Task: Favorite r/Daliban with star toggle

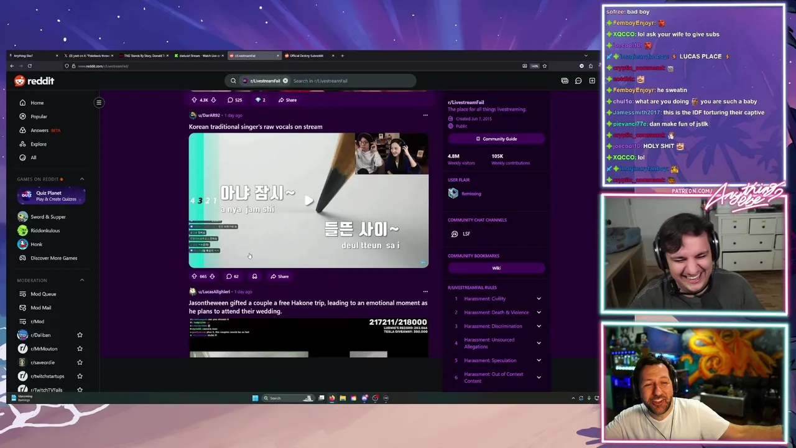Action: coord(80,335)
